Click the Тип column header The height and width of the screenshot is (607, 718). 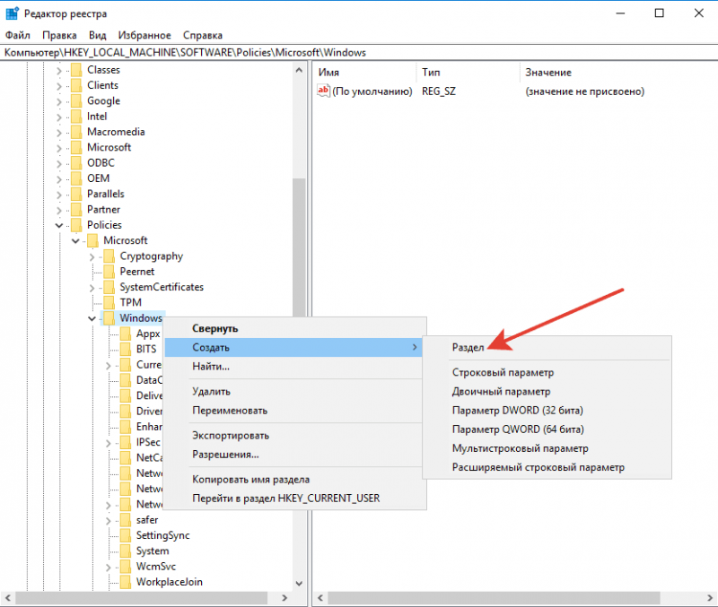468,73
